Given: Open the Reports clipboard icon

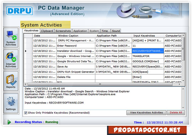Looking at the screenshot, I should point(11,81).
